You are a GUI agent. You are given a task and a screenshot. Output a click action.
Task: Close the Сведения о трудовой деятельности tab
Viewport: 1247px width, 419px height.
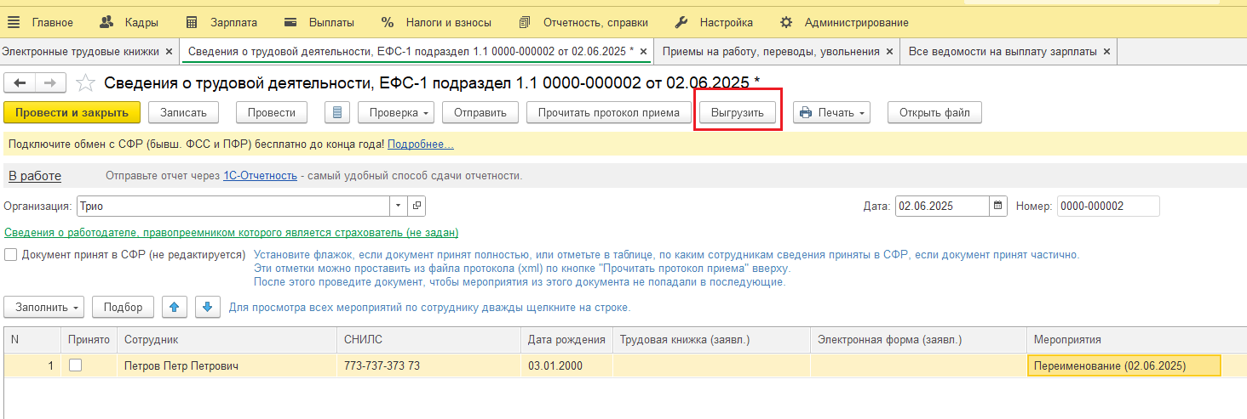click(x=643, y=52)
